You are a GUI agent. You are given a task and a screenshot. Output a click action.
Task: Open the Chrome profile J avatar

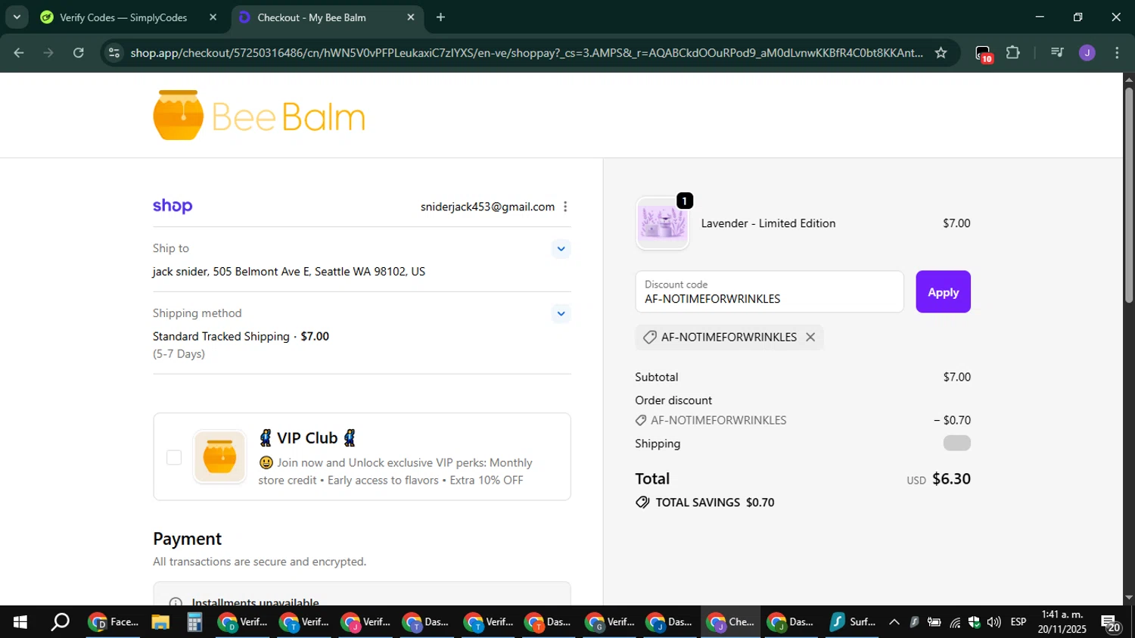1087,53
